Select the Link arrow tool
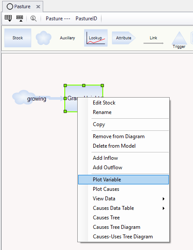The width and height of the screenshot is (193, 250). pos(153,40)
